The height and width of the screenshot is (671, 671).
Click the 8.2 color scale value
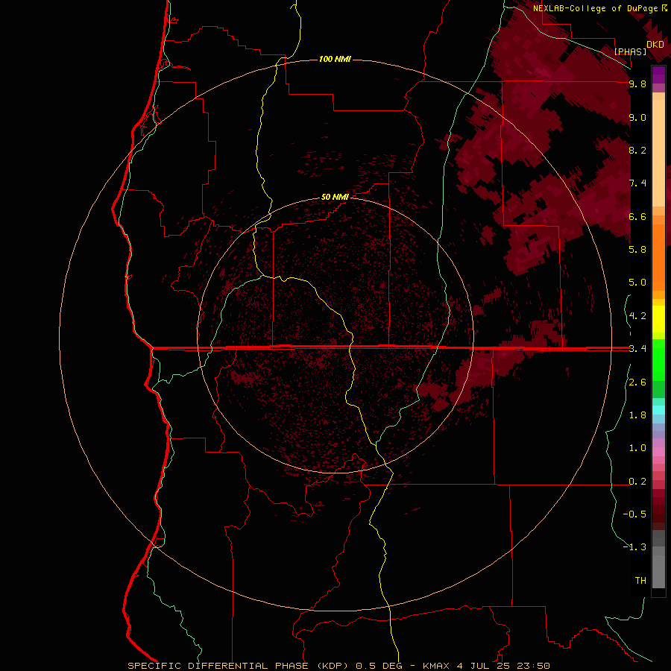(637, 150)
